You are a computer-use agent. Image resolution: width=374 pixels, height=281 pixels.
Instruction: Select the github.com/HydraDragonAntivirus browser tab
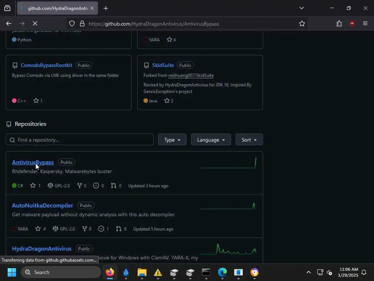point(57,8)
